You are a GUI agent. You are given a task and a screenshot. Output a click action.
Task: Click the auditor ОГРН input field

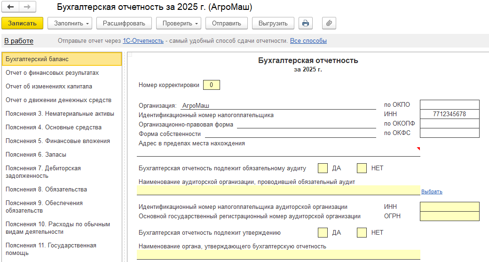pos(450,216)
